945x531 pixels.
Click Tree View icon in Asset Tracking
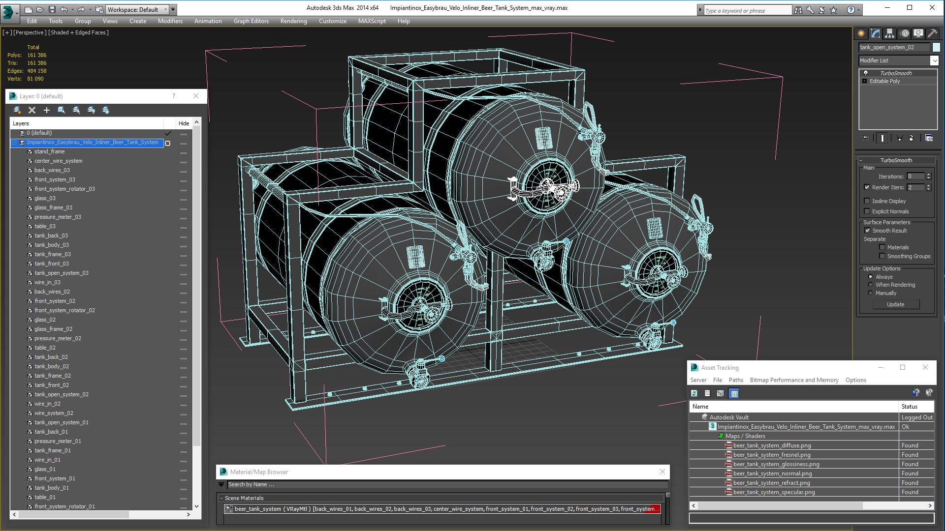point(721,393)
